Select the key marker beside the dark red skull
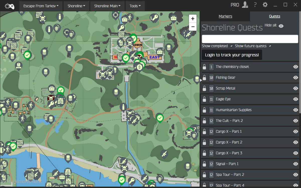The image size is (301, 188). [51, 104]
